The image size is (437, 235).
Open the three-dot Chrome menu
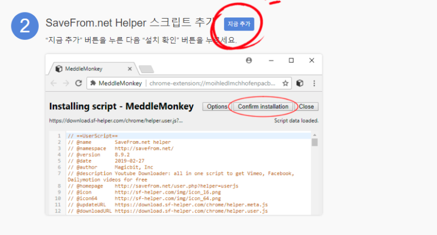[314, 83]
